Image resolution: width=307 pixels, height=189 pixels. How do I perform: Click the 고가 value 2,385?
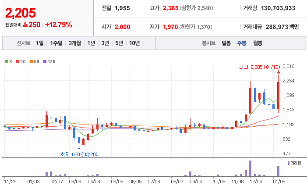tap(170, 8)
